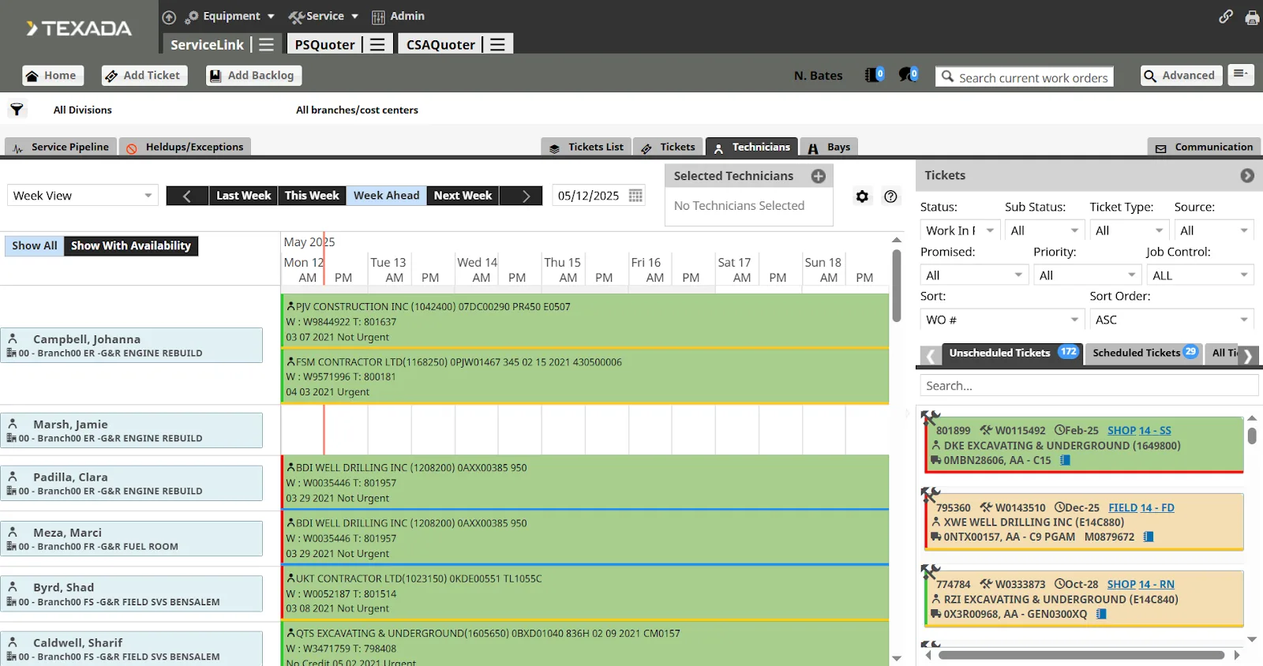Image resolution: width=1263 pixels, height=666 pixels.
Task: Select the Week Ahead toggle
Action: (x=386, y=196)
